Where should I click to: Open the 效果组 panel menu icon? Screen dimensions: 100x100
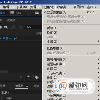pos(27,86)
